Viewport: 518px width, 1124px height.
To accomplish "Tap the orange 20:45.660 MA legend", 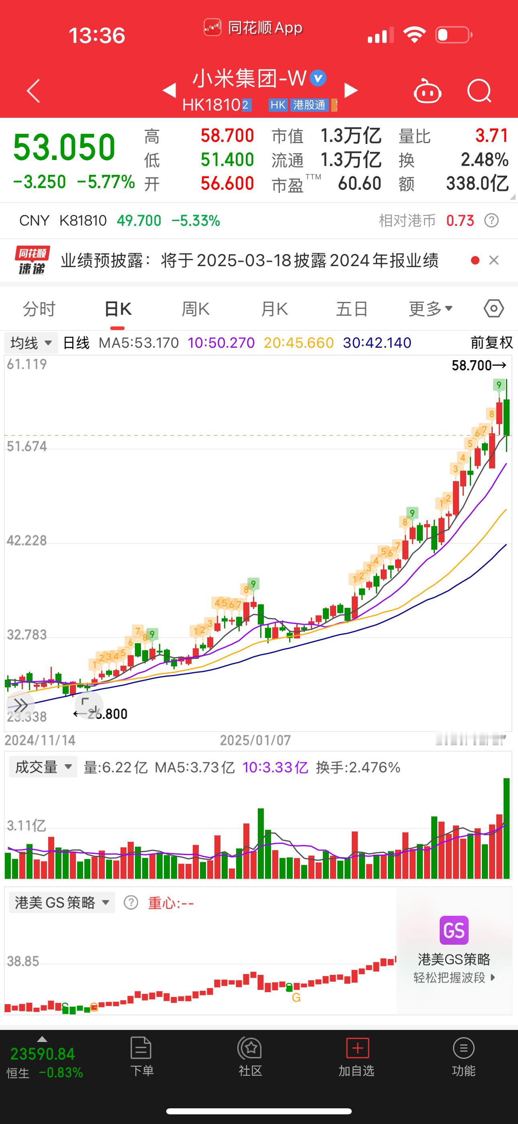I will pos(299,343).
